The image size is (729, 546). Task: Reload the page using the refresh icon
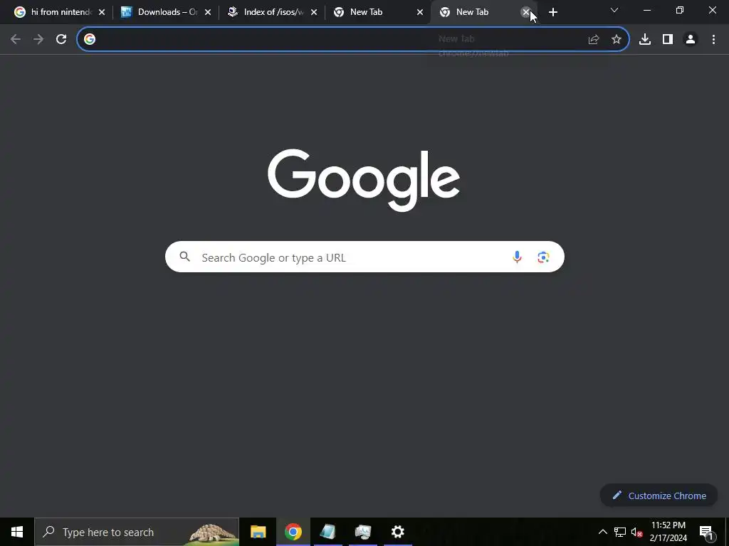[61, 40]
